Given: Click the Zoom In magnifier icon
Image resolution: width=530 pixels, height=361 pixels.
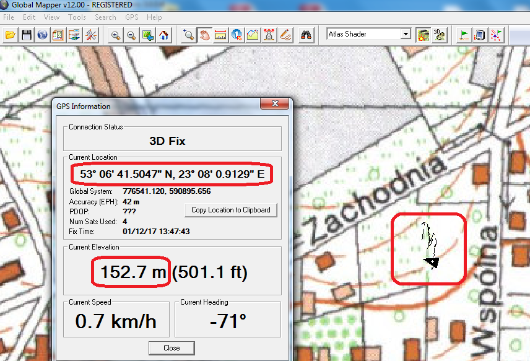Looking at the screenshot, I should pos(116,35).
